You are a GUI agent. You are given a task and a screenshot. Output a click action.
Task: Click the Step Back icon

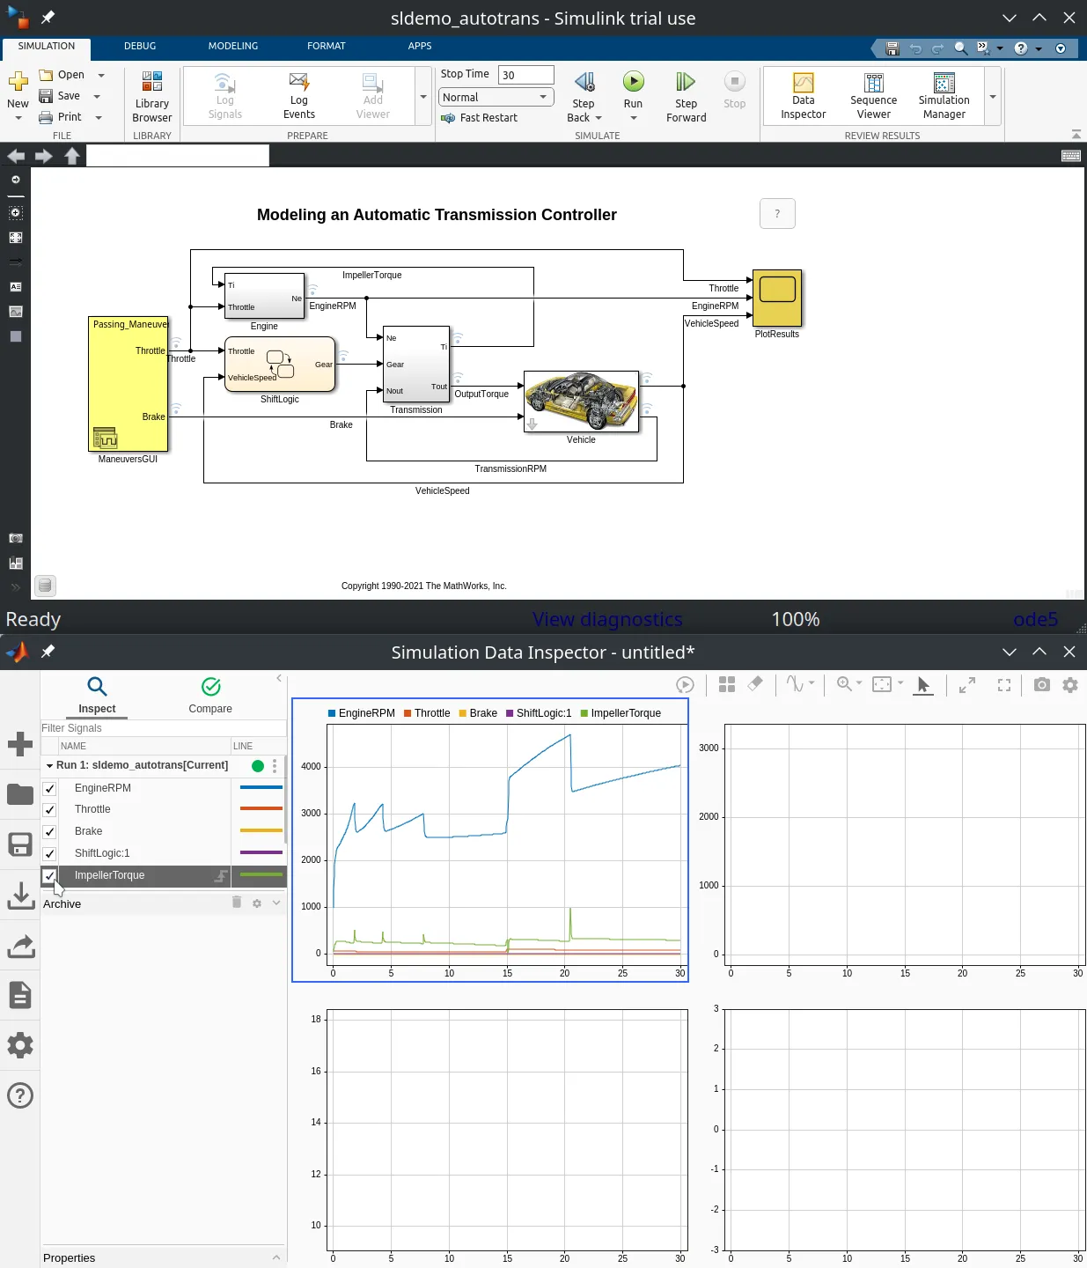(584, 82)
